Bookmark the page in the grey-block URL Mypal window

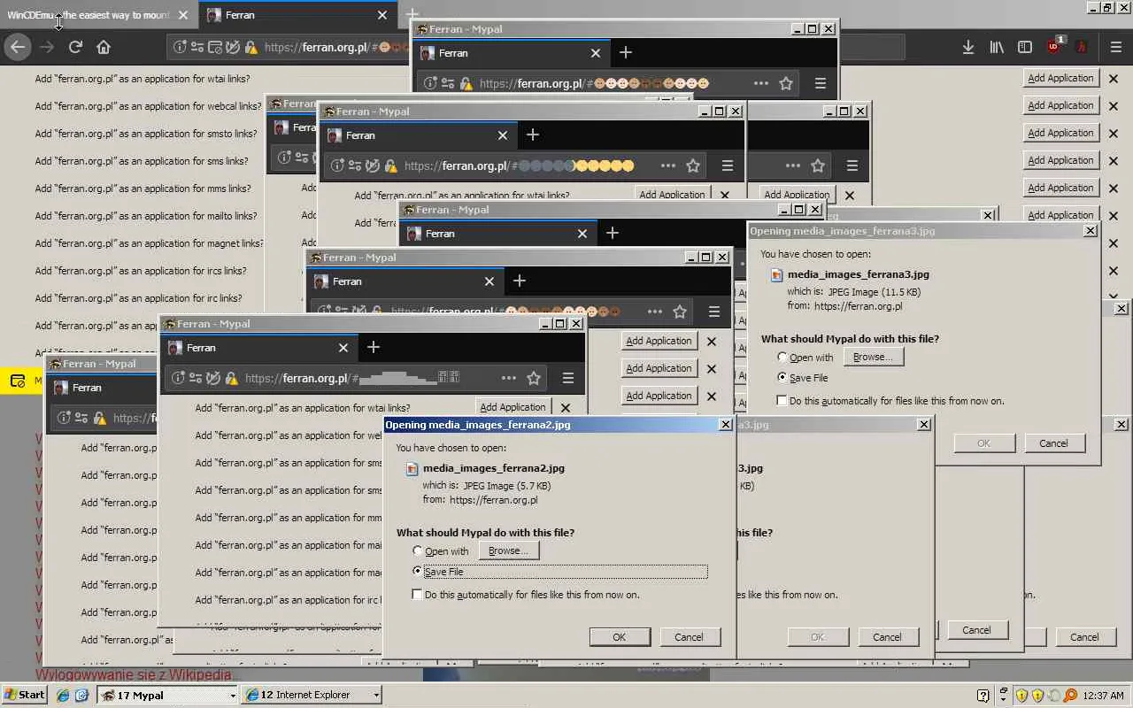pyautogui.click(x=534, y=378)
